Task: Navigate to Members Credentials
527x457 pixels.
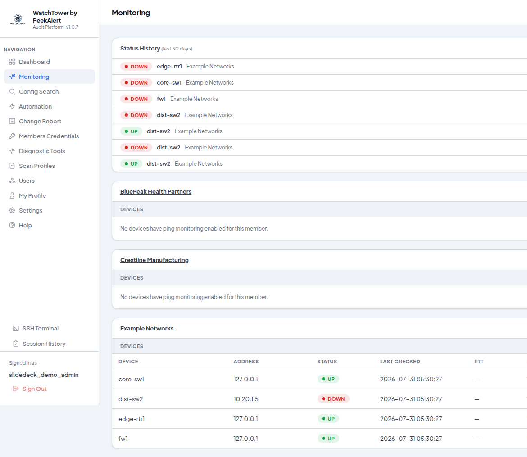Action: 49,136
